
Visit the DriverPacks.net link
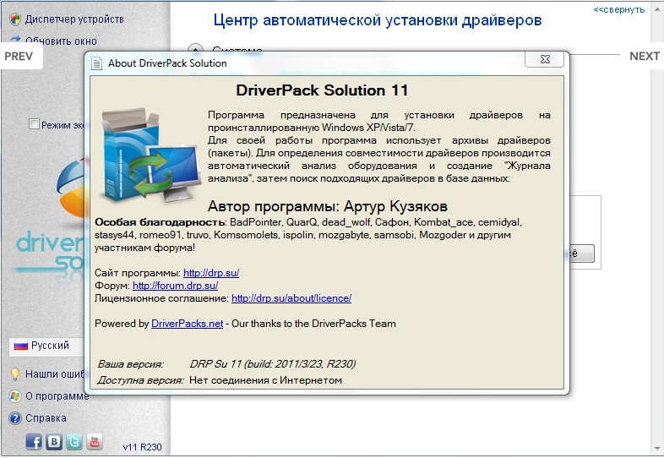188,324
